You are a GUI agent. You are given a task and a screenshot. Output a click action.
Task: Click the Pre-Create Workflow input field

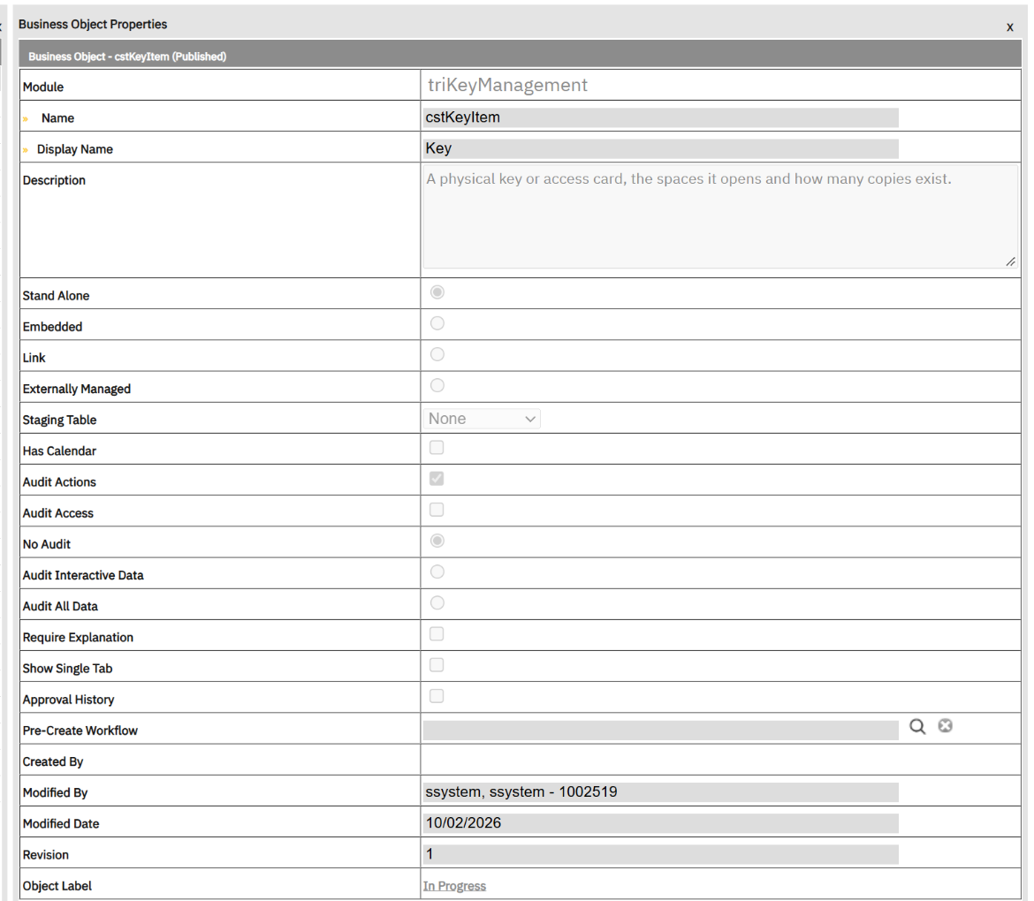coord(661,730)
